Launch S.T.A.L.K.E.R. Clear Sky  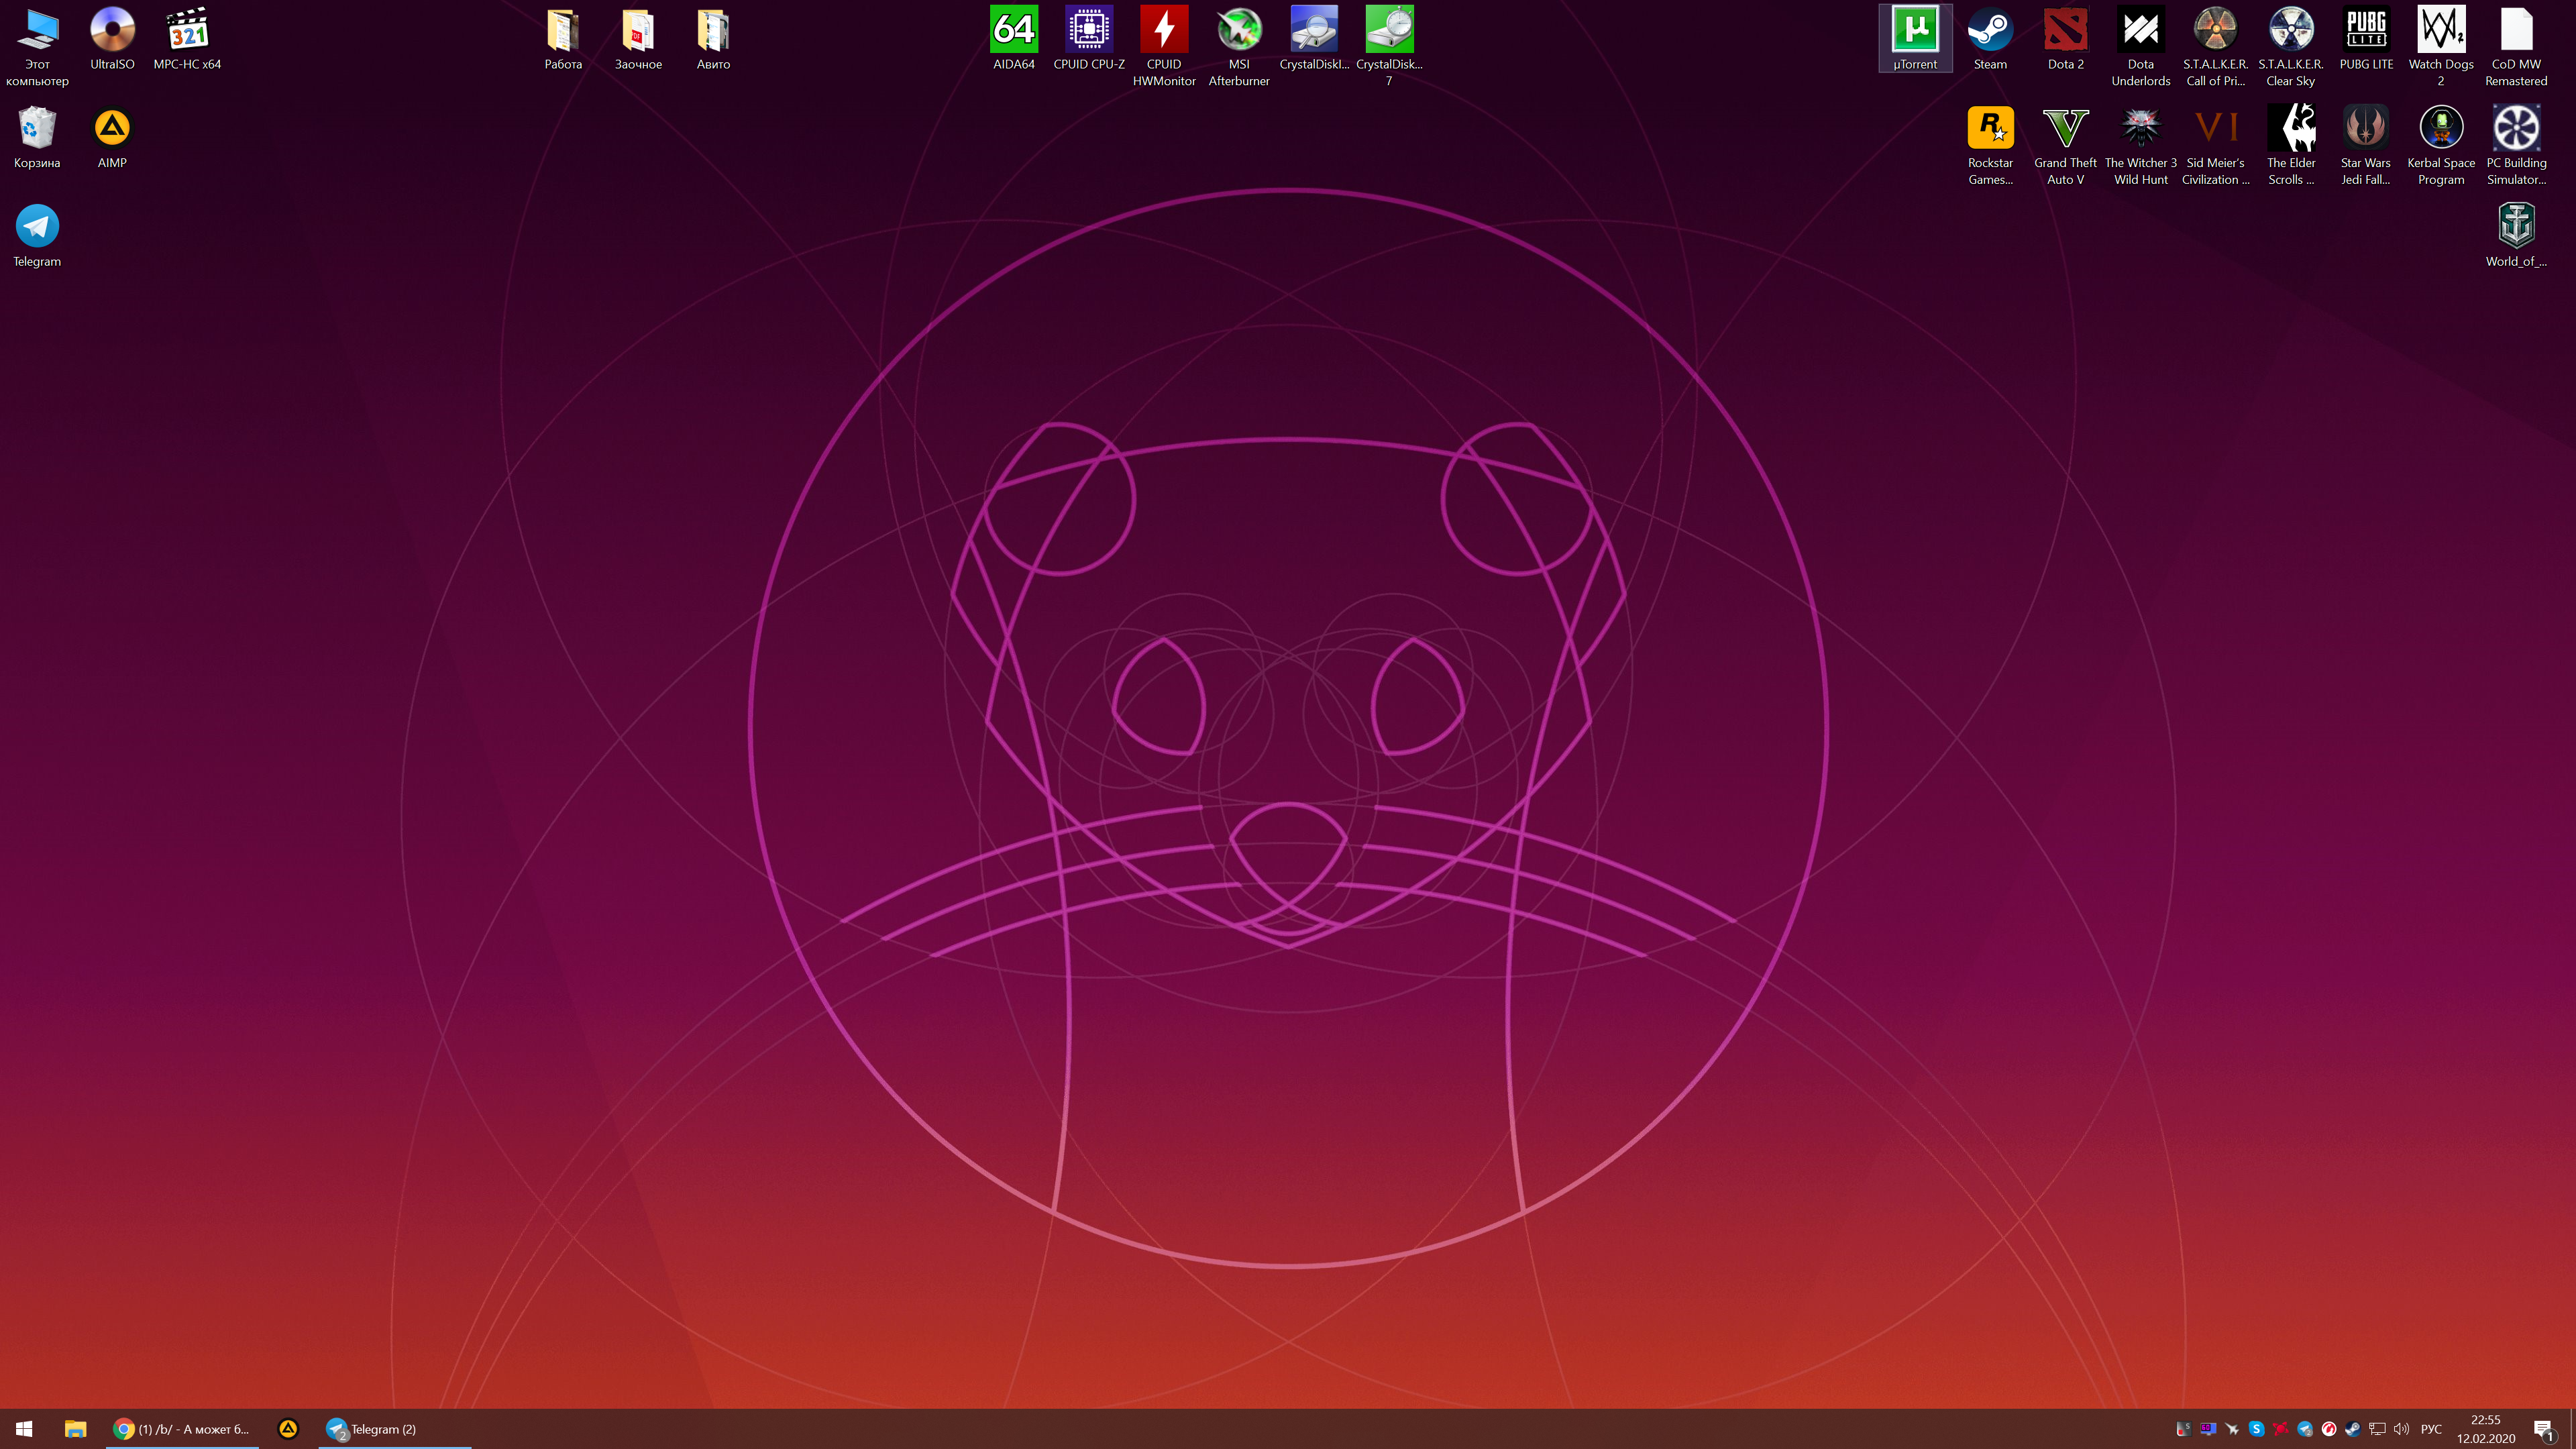(x=2290, y=46)
